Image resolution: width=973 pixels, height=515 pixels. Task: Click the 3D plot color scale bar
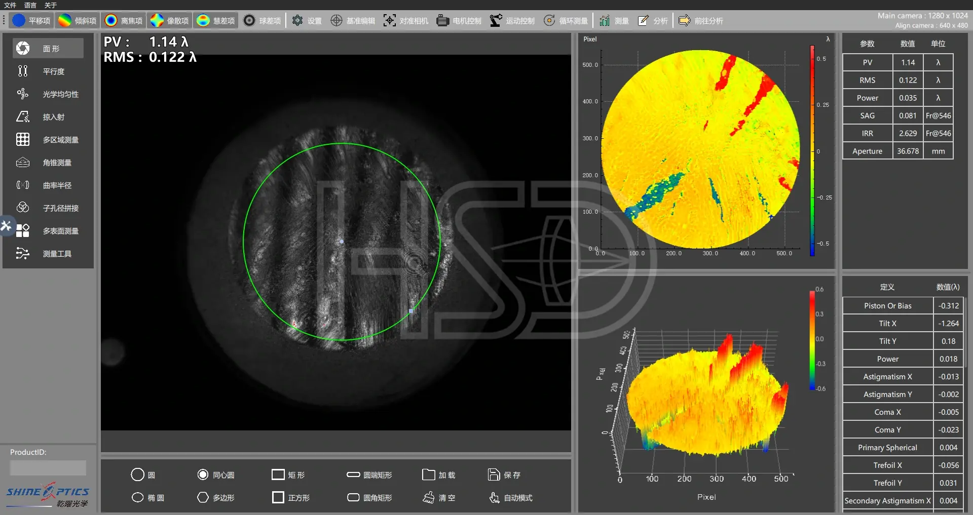click(x=812, y=340)
